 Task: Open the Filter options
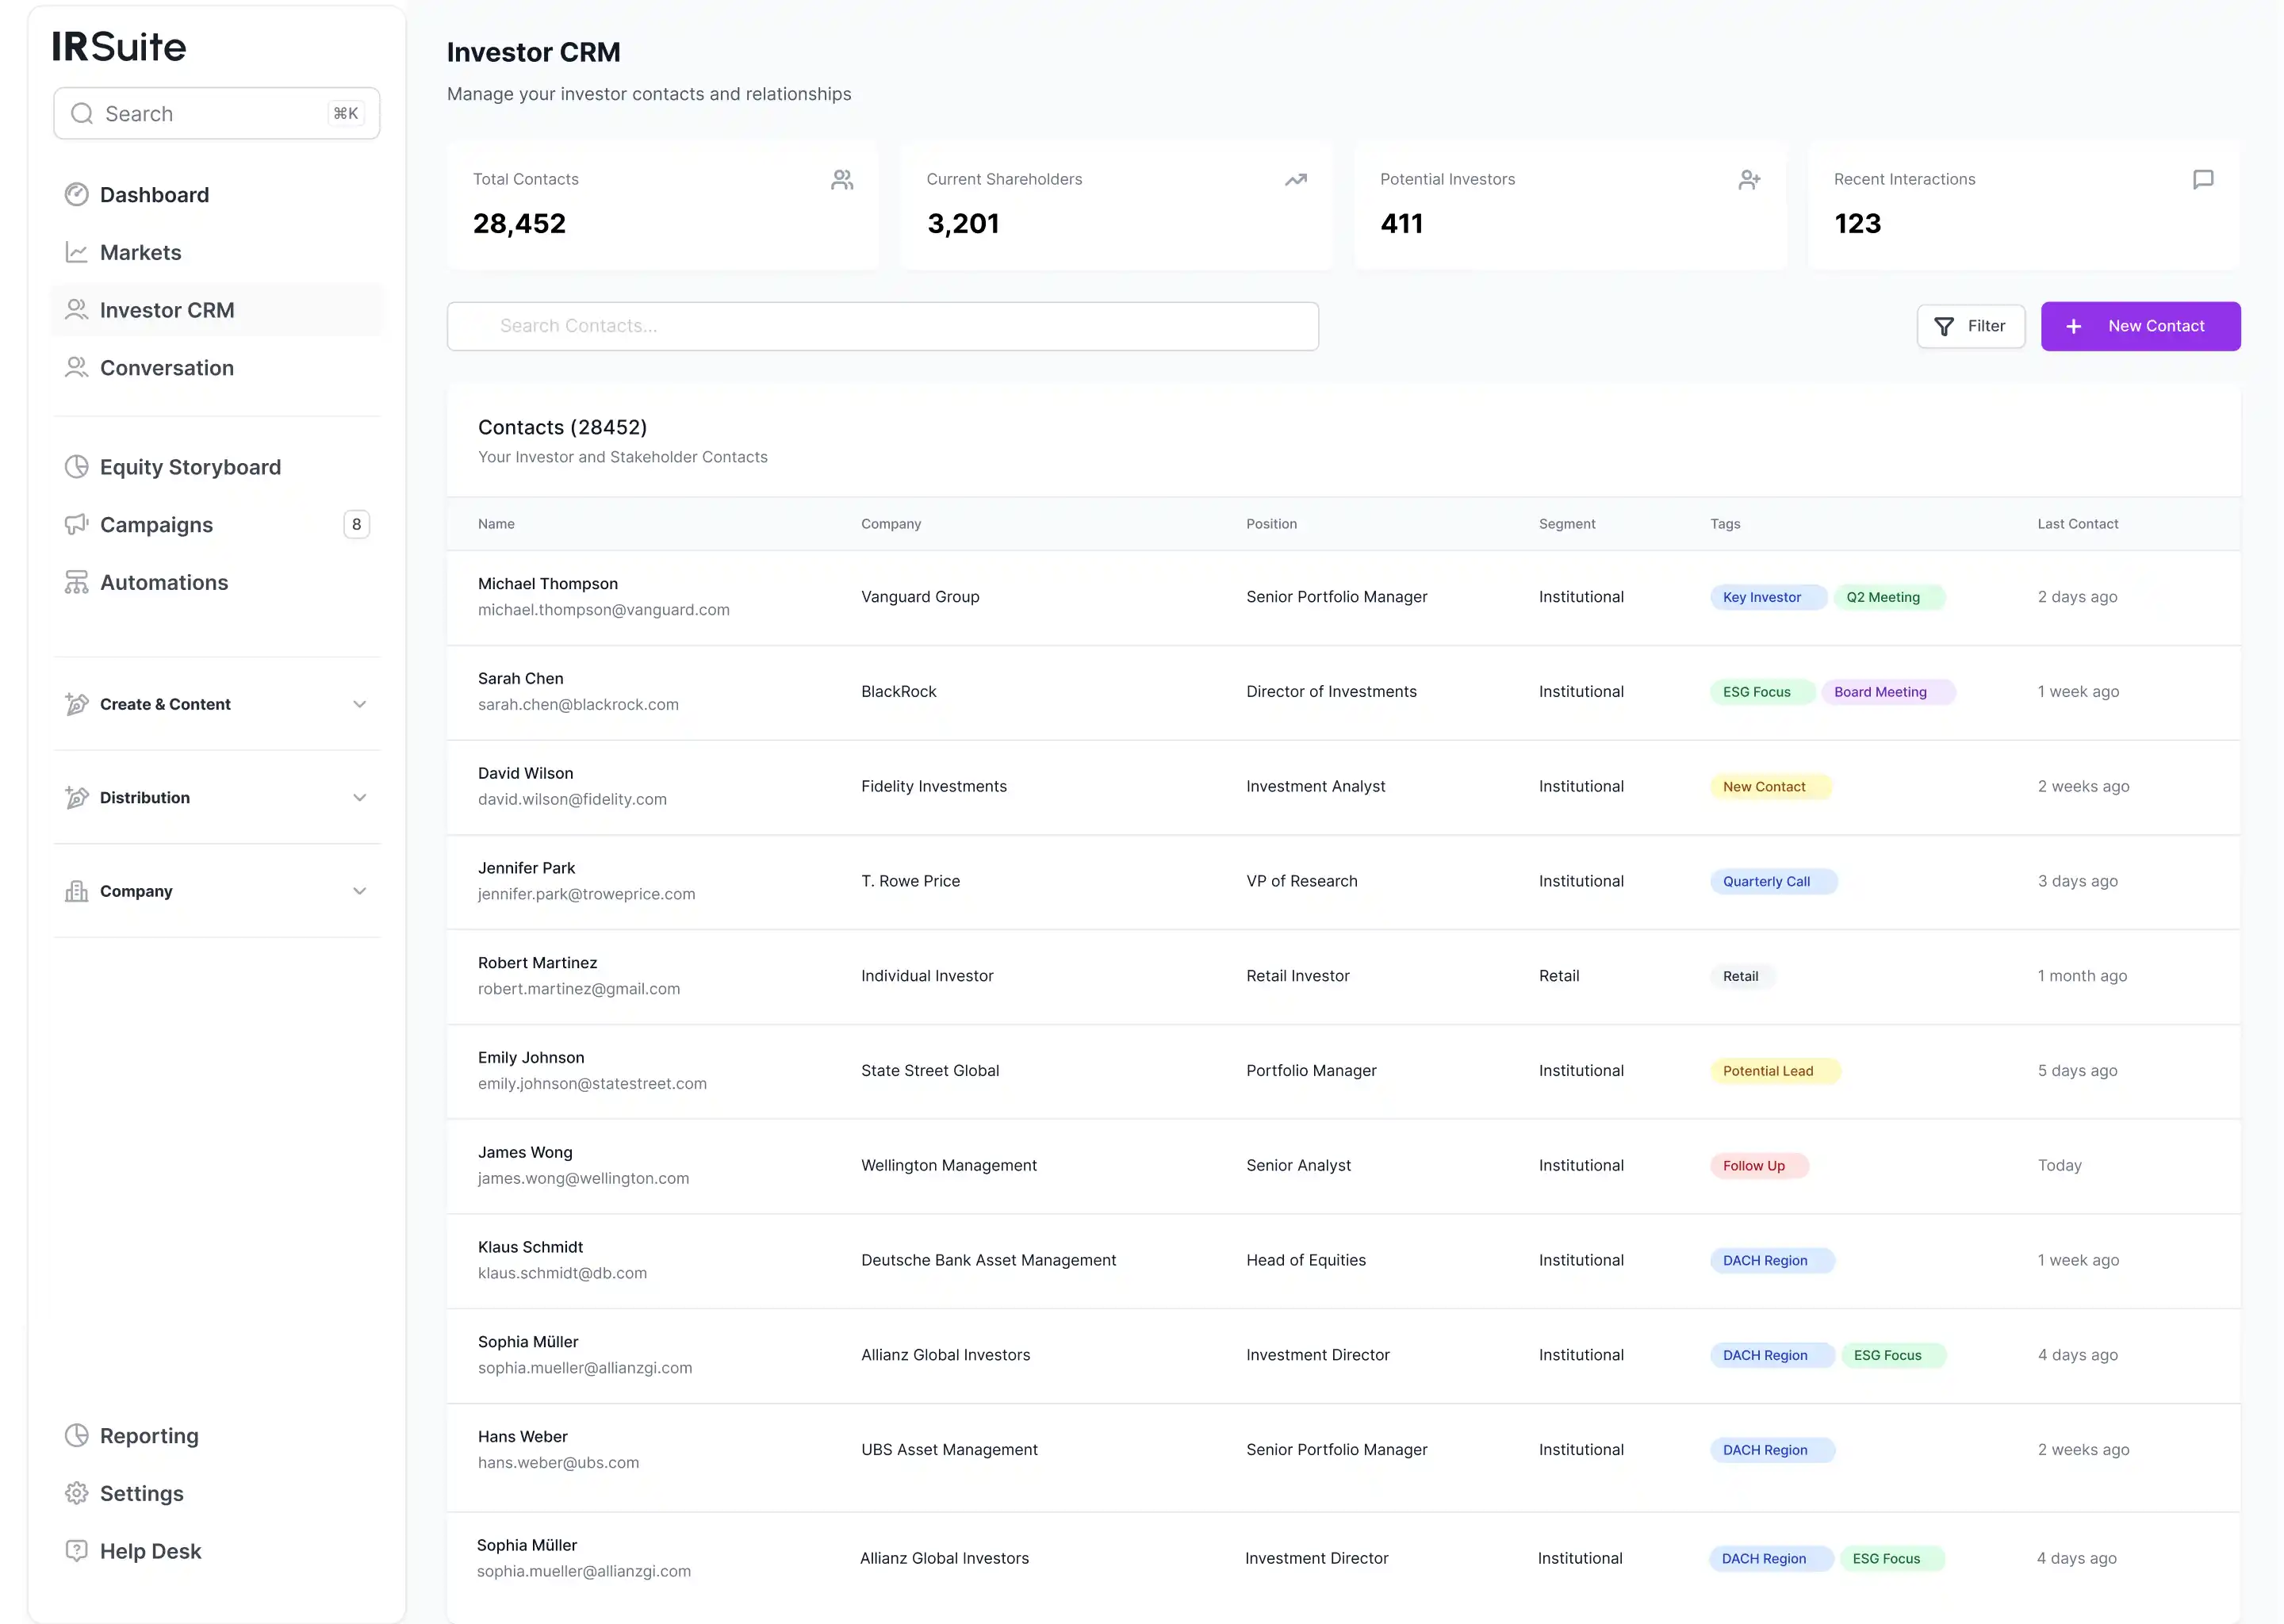click(x=1970, y=326)
